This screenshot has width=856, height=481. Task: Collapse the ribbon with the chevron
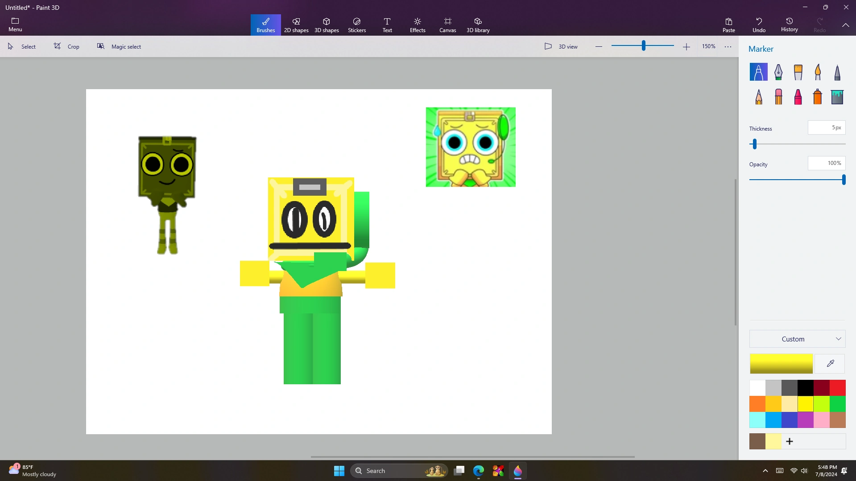845,25
